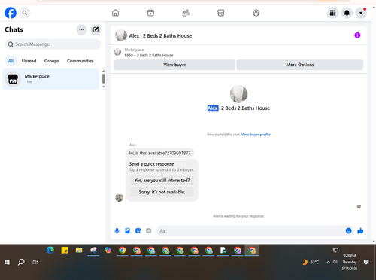Start a new message with compose icon
Image resolution: width=376 pixels, height=280 pixels.
[x=96, y=29]
